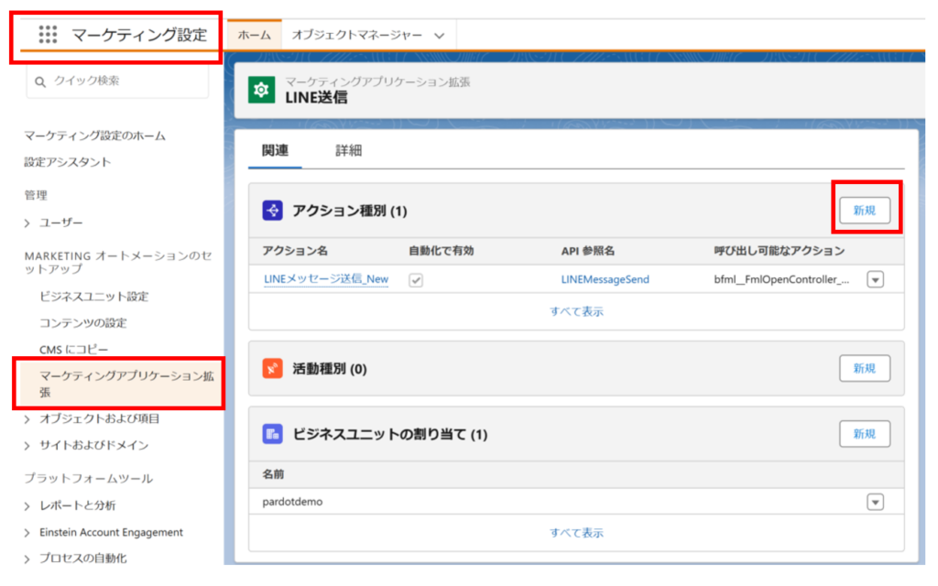Open row menu for pardotdemo business unit

875,502
